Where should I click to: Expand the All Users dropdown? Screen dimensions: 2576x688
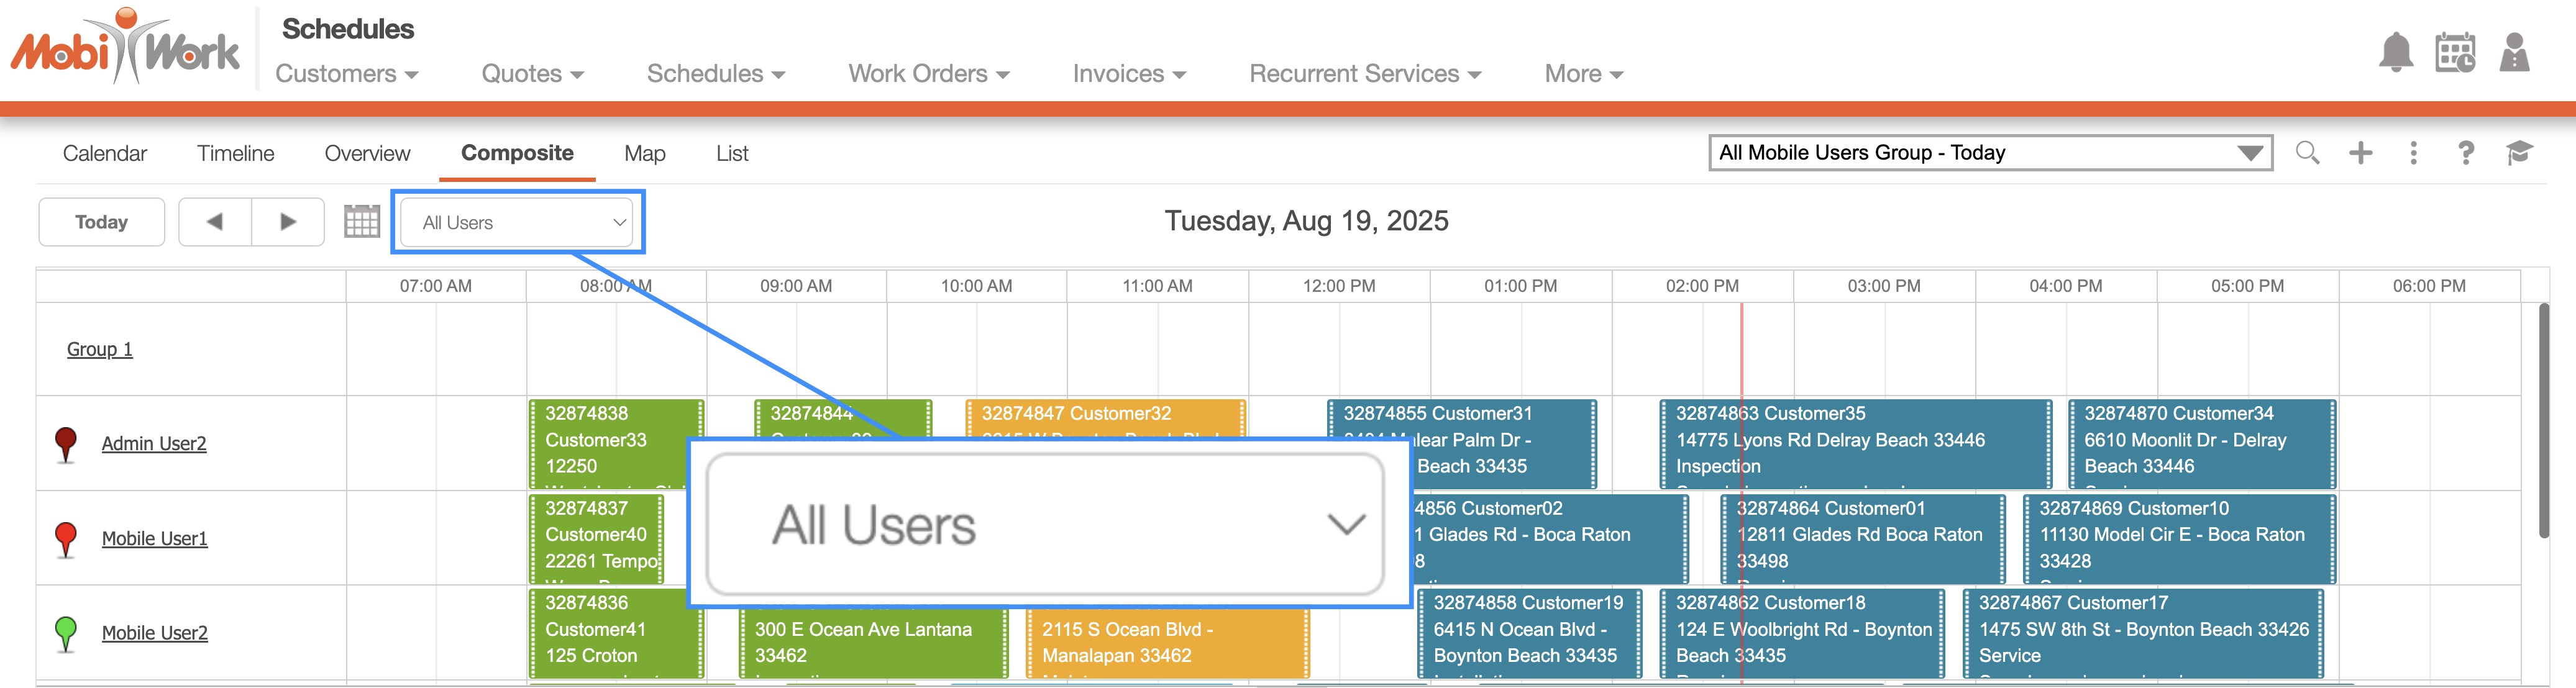point(518,222)
